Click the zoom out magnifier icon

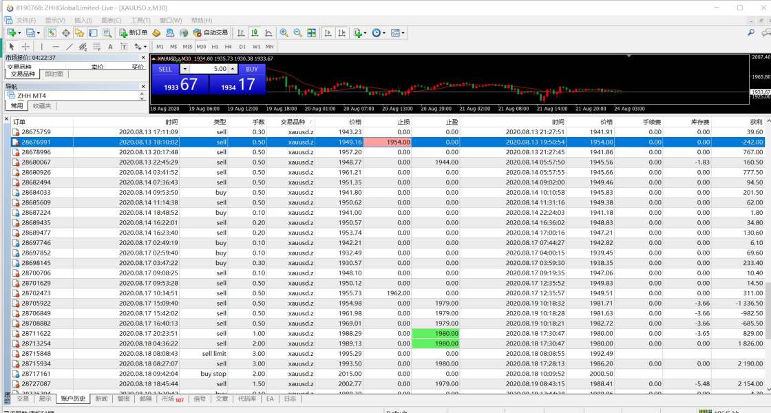297,32
